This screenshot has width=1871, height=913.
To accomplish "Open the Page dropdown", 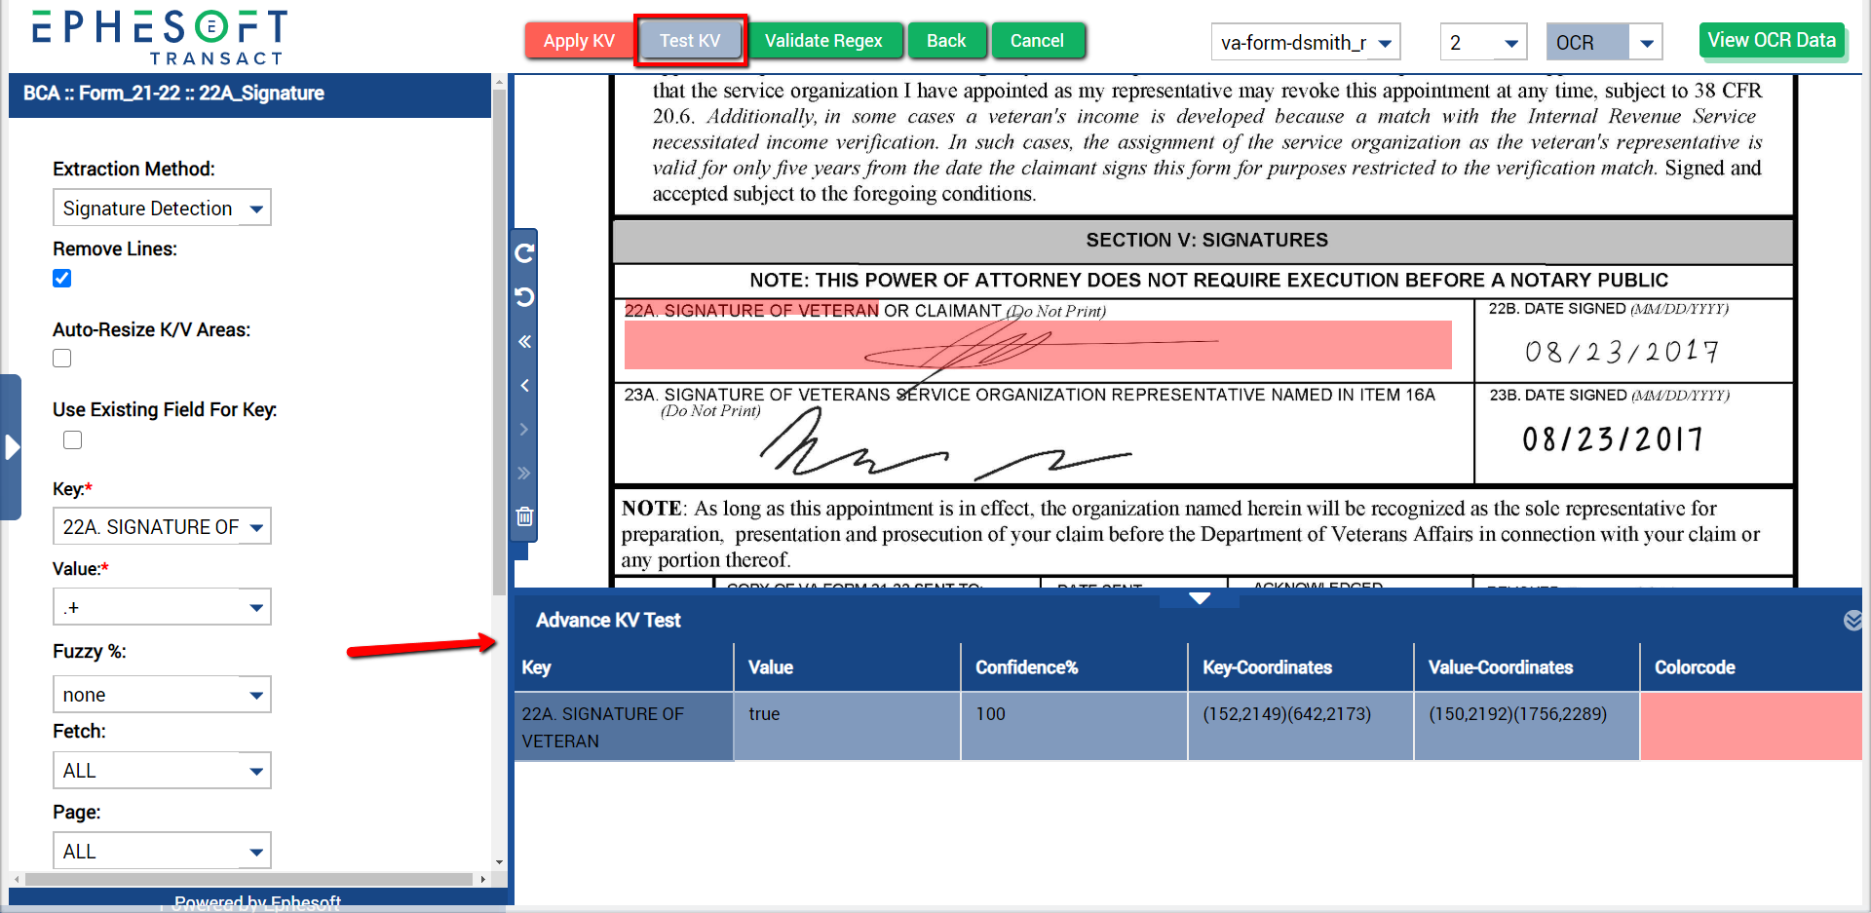I will (x=162, y=851).
